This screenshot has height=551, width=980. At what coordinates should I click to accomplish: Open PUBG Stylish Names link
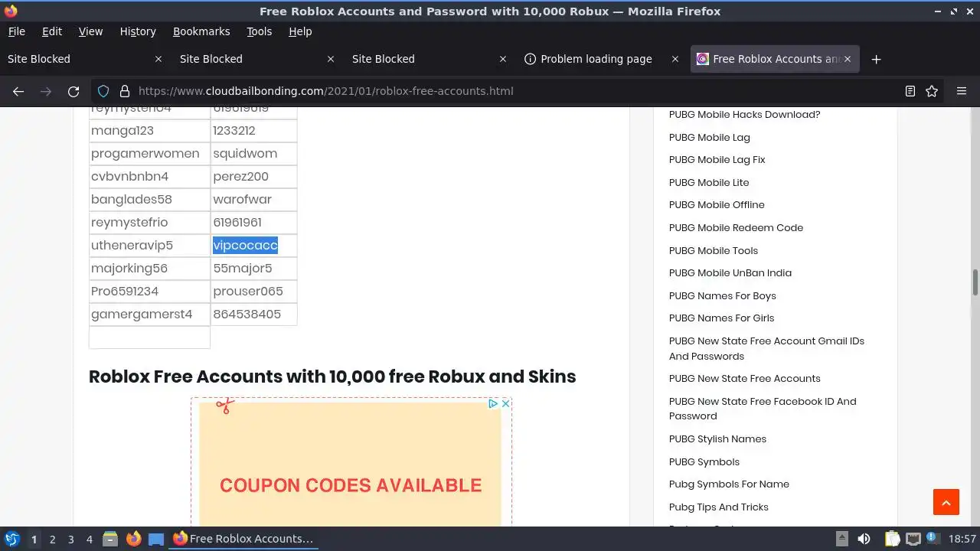(717, 439)
